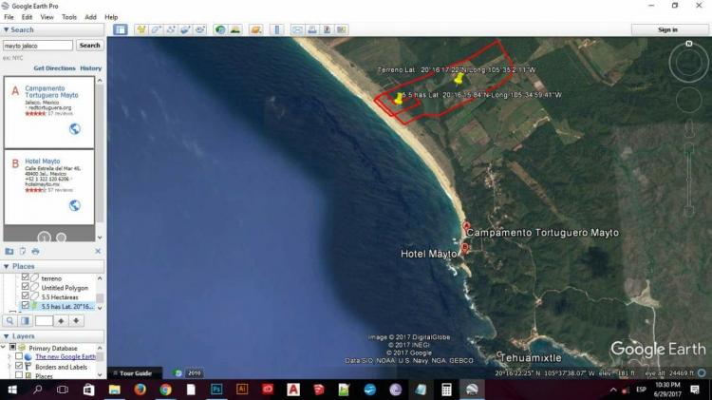The width and height of the screenshot is (712, 400).
Task: Save image using the toolbar icon
Action: pos(327,30)
